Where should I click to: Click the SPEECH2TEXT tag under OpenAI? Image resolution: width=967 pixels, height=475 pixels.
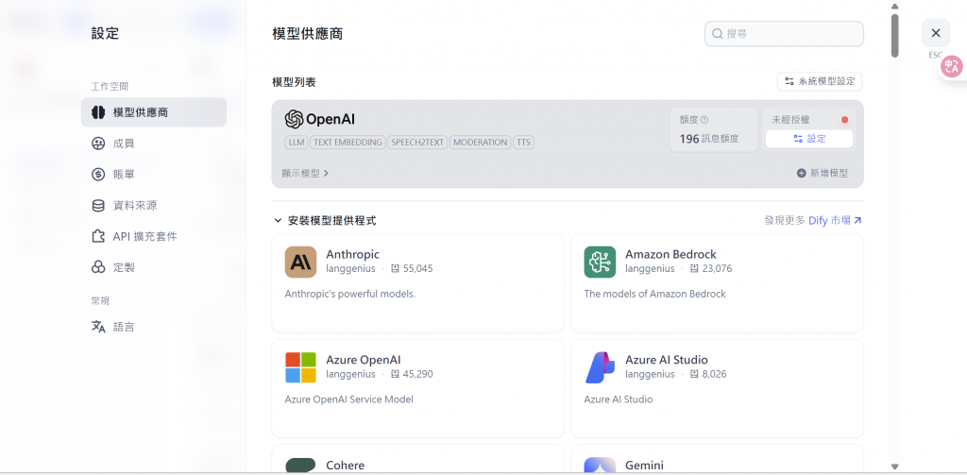(x=417, y=143)
